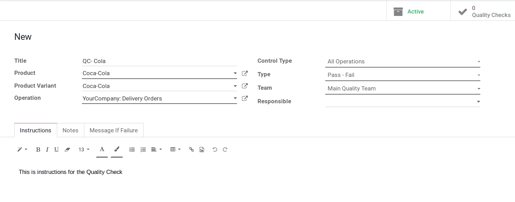
Task: Switch to the Notes tab
Action: [70, 130]
